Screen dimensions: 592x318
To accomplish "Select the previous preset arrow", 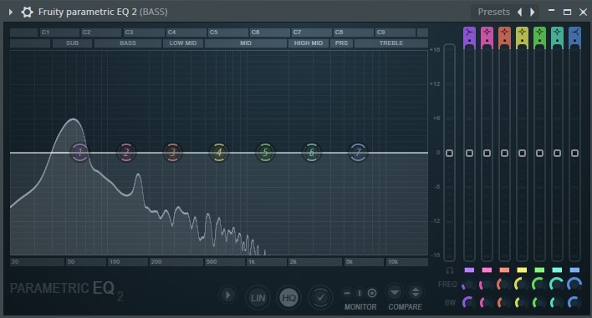I will [520, 12].
